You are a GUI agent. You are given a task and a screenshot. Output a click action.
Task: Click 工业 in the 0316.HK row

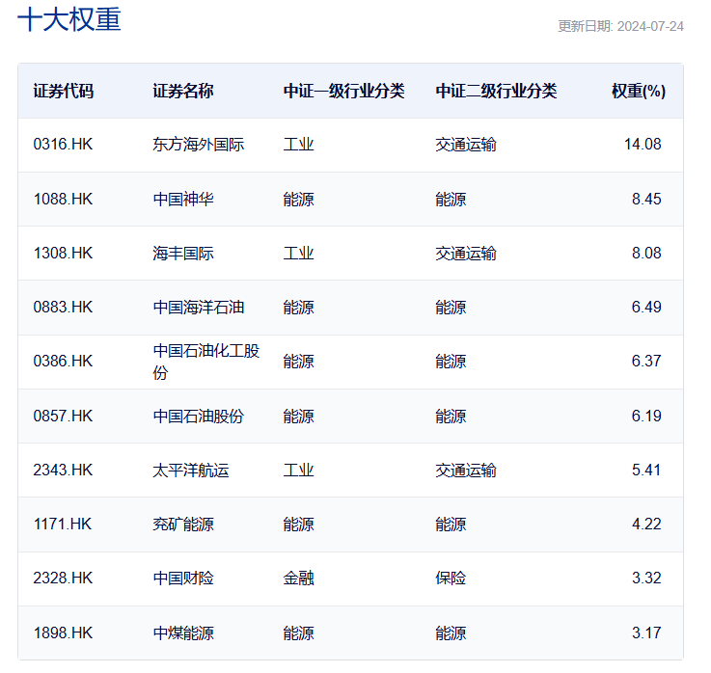298,144
